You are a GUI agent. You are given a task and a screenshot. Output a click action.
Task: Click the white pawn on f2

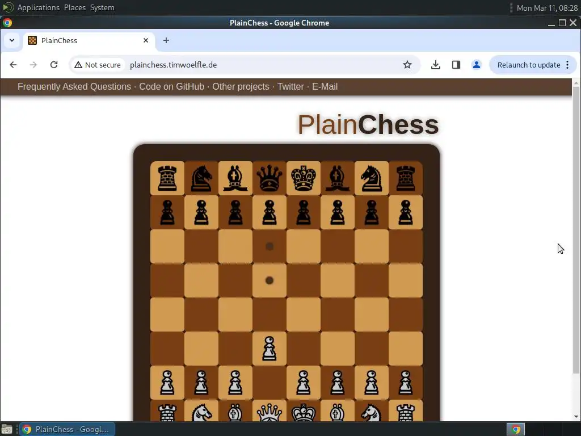pyautogui.click(x=338, y=383)
